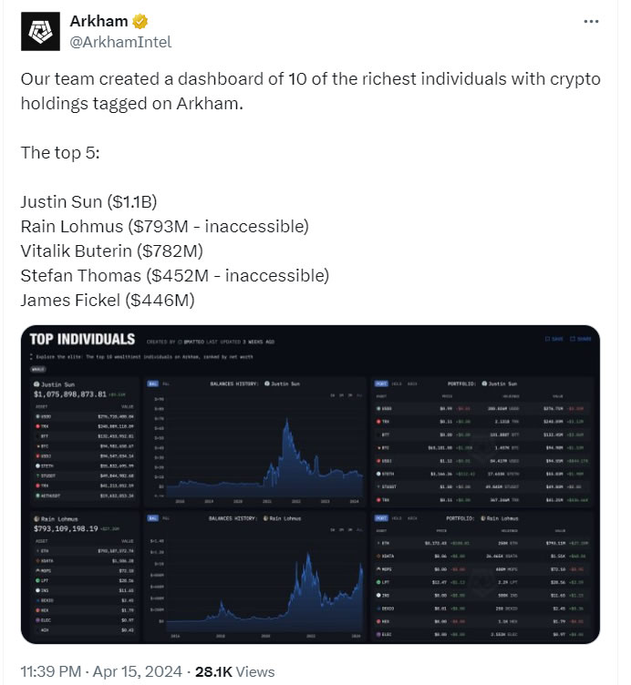631x685 pixels.
Task: Select BAL tab on Justin Sun's balances chart
Action: [x=153, y=383]
